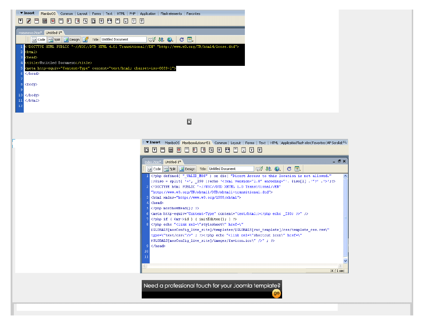Click the Title field in index.htm window
421x325 pixels.
tap(231, 169)
